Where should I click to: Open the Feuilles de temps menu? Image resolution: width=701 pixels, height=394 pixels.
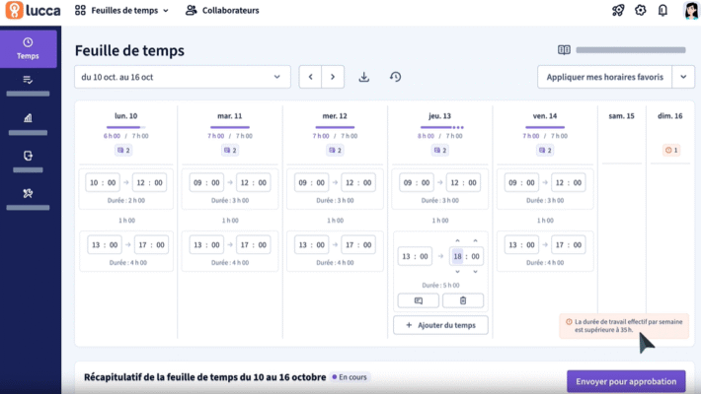[x=122, y=10]
